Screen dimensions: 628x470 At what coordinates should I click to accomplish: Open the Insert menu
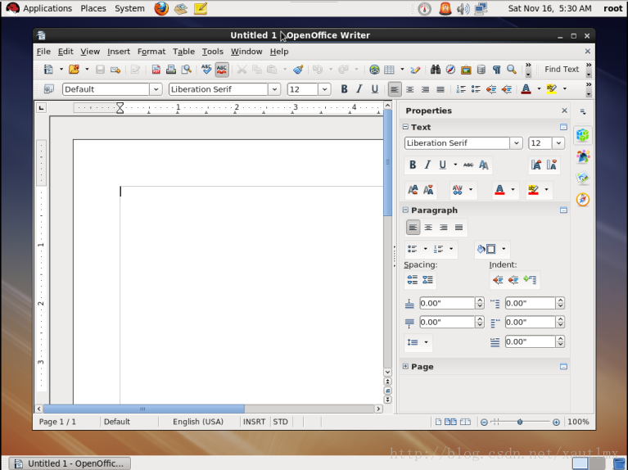119,52
